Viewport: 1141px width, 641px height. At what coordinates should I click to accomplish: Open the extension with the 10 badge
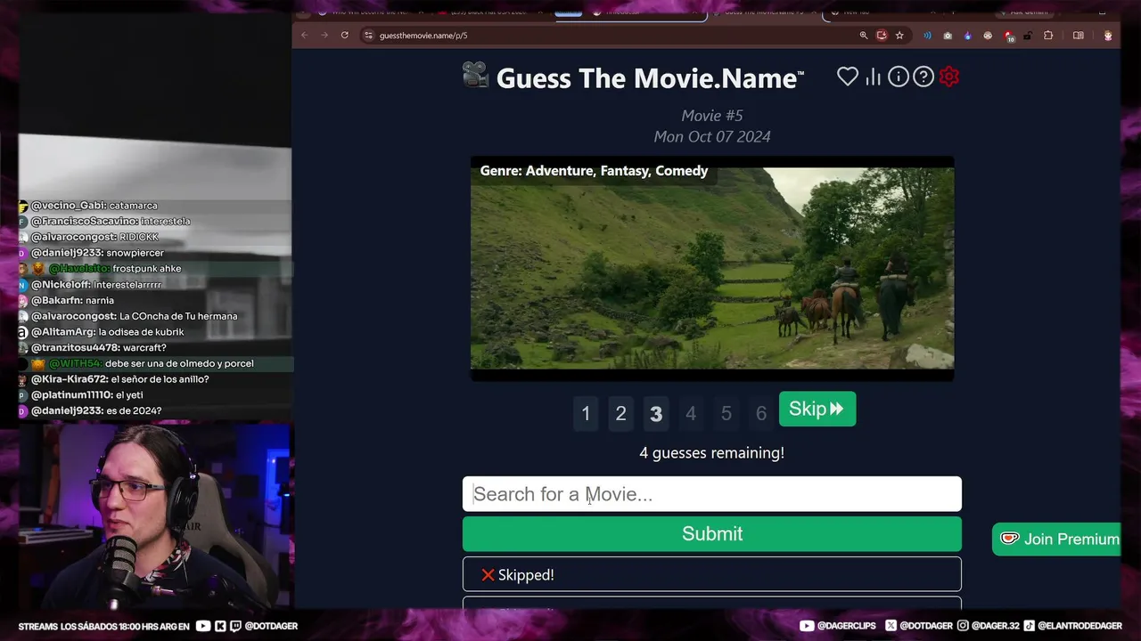click(1008, 36)
